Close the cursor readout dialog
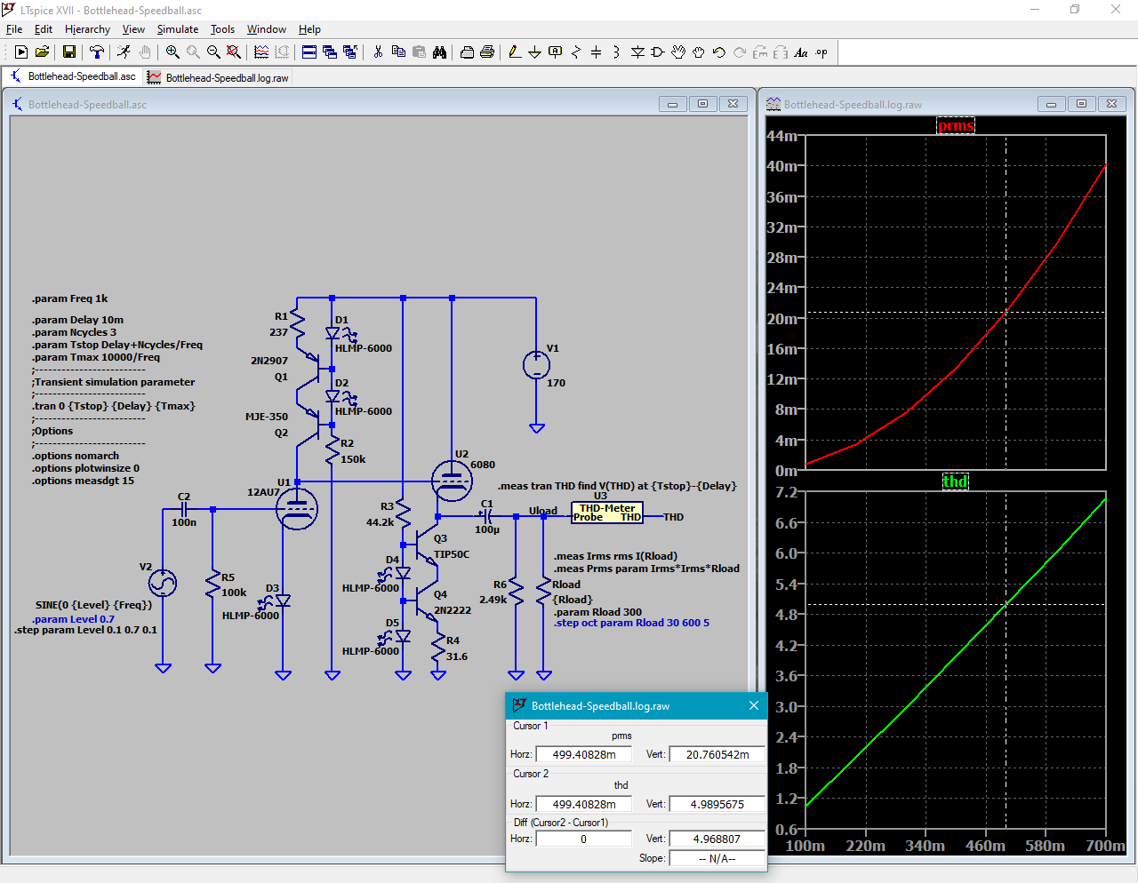Screen dimensions: 1138x883 point(753,705)
